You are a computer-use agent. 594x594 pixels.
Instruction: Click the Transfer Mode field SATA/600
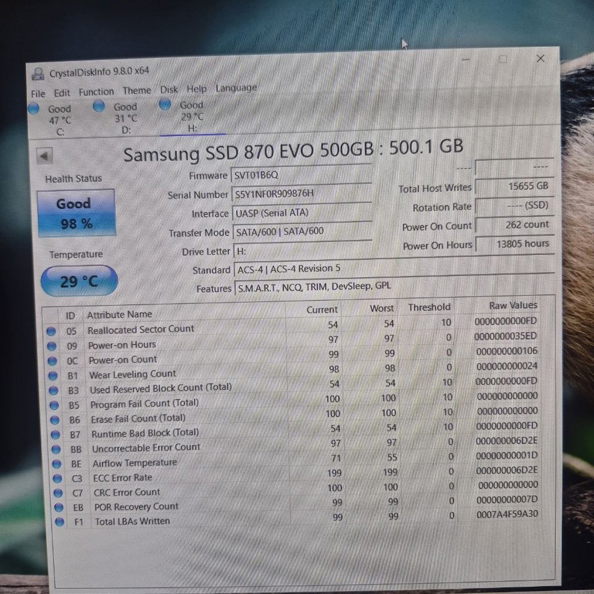coord(303,231)
